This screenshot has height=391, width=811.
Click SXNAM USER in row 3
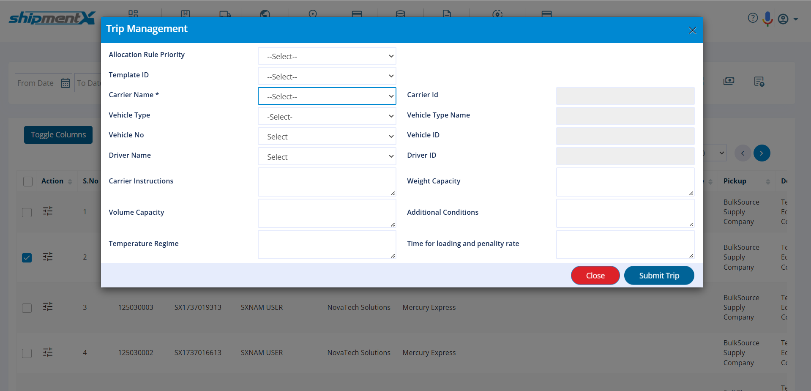point(262,307)
